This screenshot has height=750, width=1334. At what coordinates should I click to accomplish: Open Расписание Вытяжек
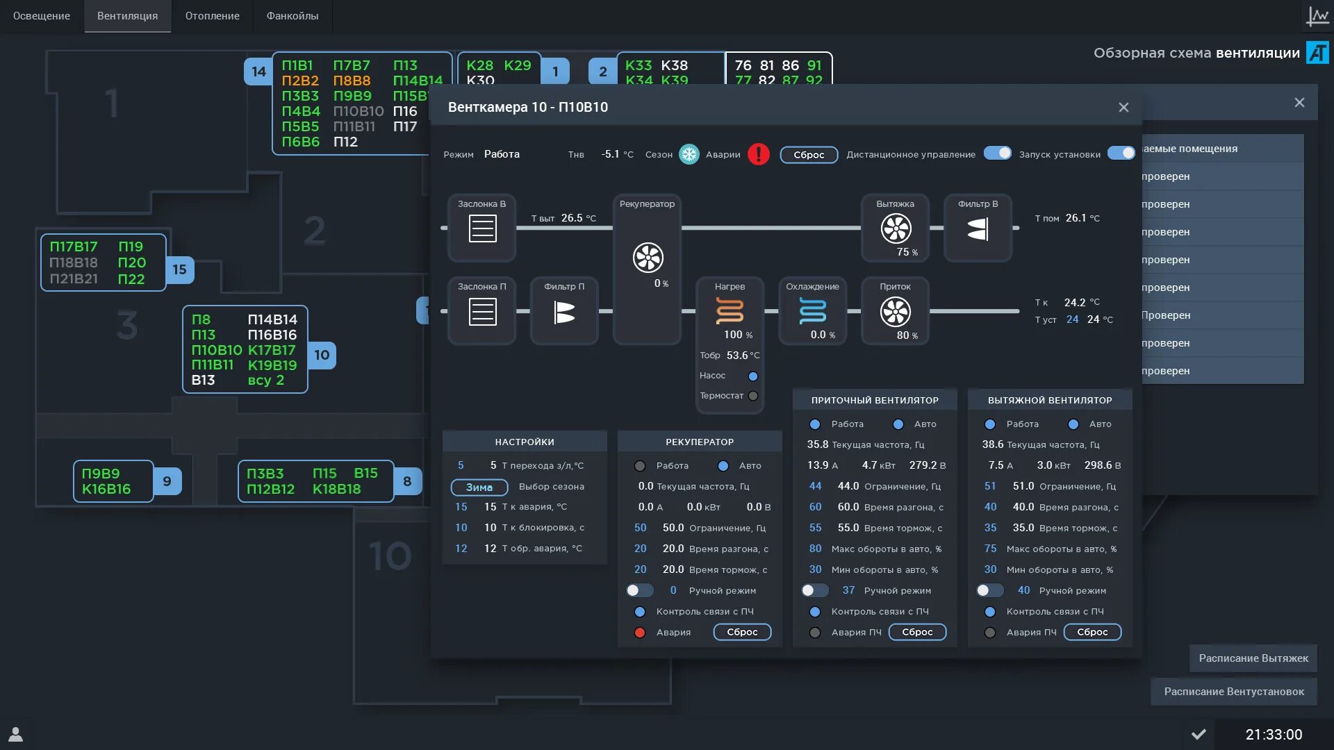click(1253, 658)
